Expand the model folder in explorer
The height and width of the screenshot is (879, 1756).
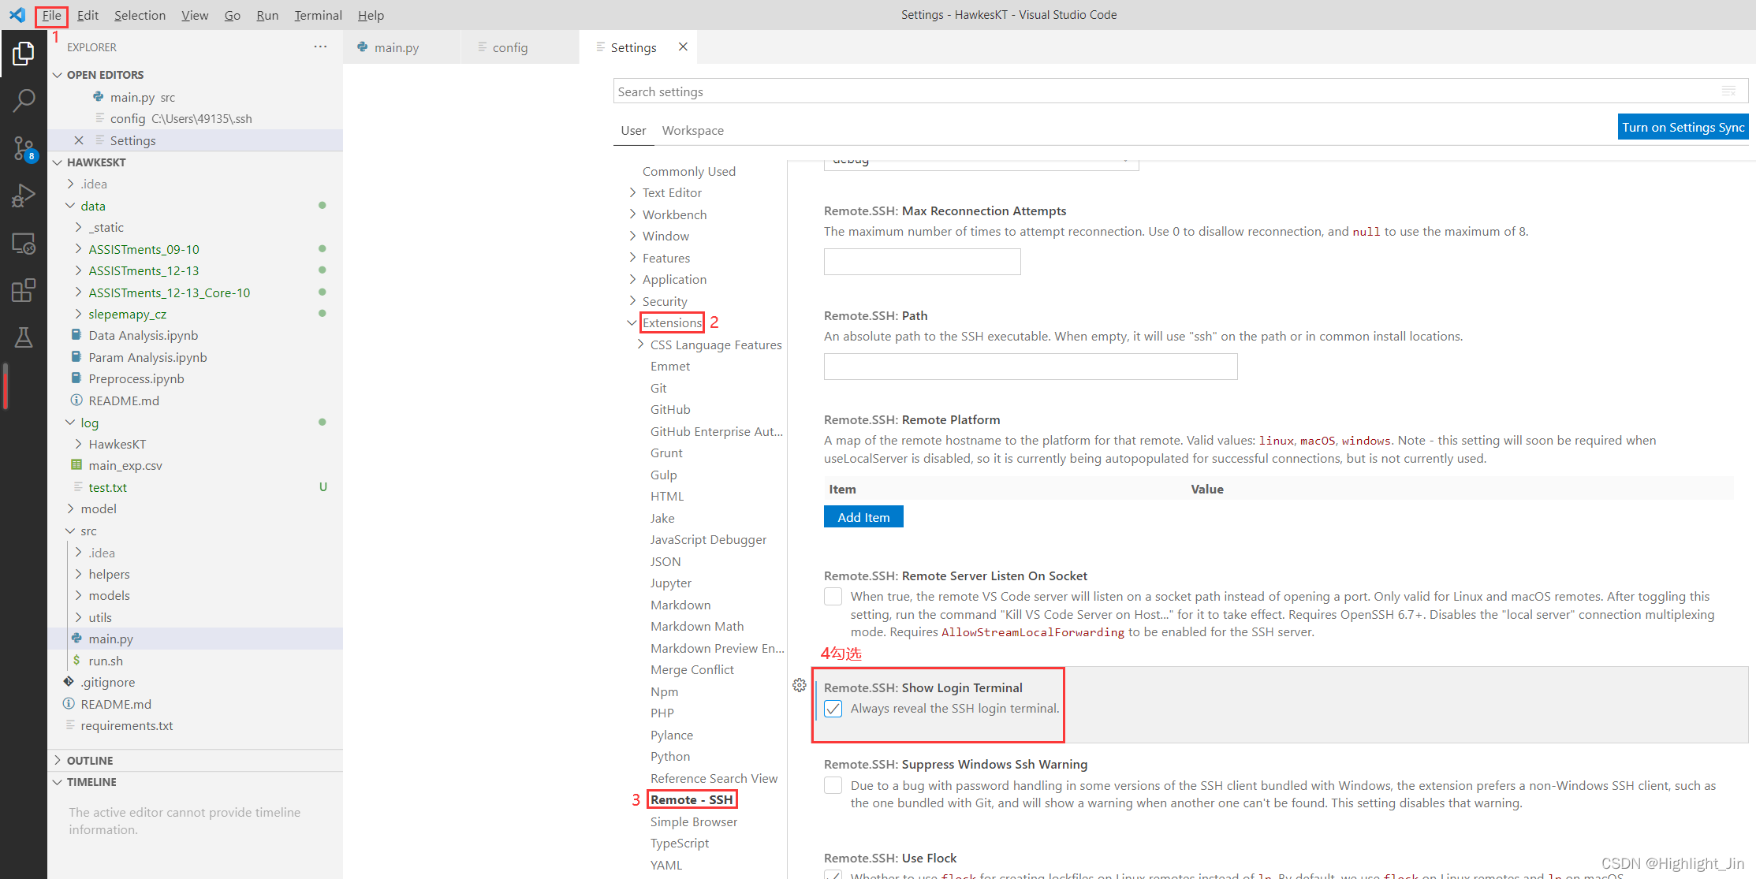[x=99, y=509]
